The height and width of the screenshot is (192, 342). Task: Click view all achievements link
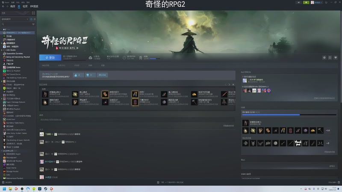[329, 152]
